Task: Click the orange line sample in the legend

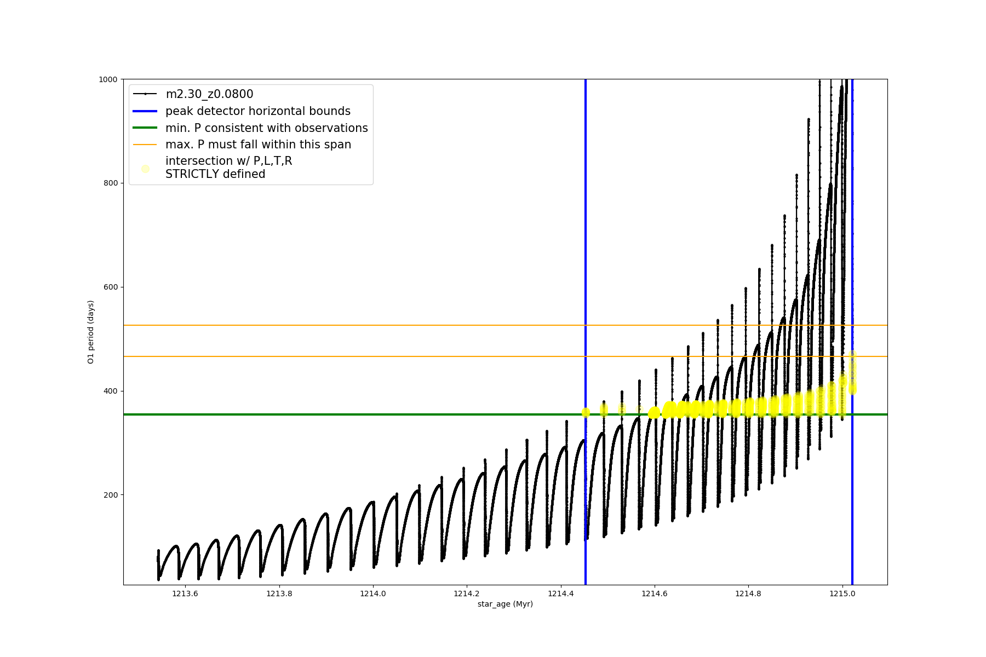Action: pos(145,145)
